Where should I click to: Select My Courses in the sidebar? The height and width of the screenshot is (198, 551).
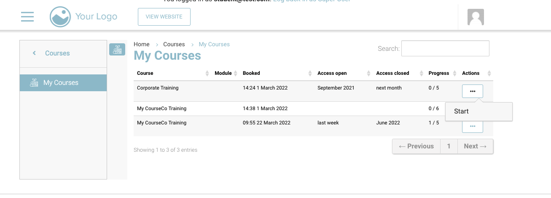coord(61,83)
